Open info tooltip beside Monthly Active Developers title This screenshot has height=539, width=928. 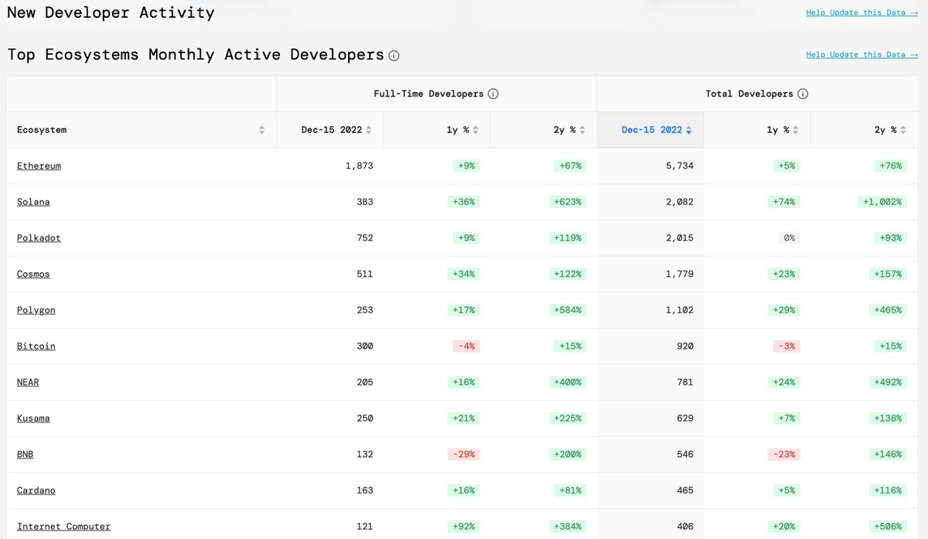394,55
